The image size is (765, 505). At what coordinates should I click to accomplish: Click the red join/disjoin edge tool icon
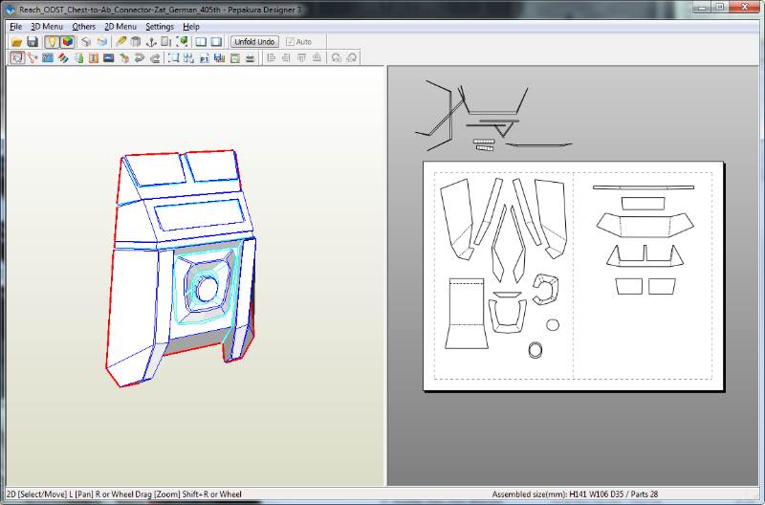pos(33,58)
